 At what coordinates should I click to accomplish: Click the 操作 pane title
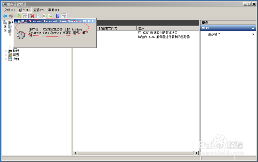pyautogui.click(x=205, y=23)
